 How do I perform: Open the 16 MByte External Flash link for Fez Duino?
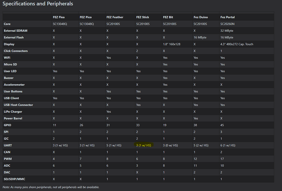(200, 37)
